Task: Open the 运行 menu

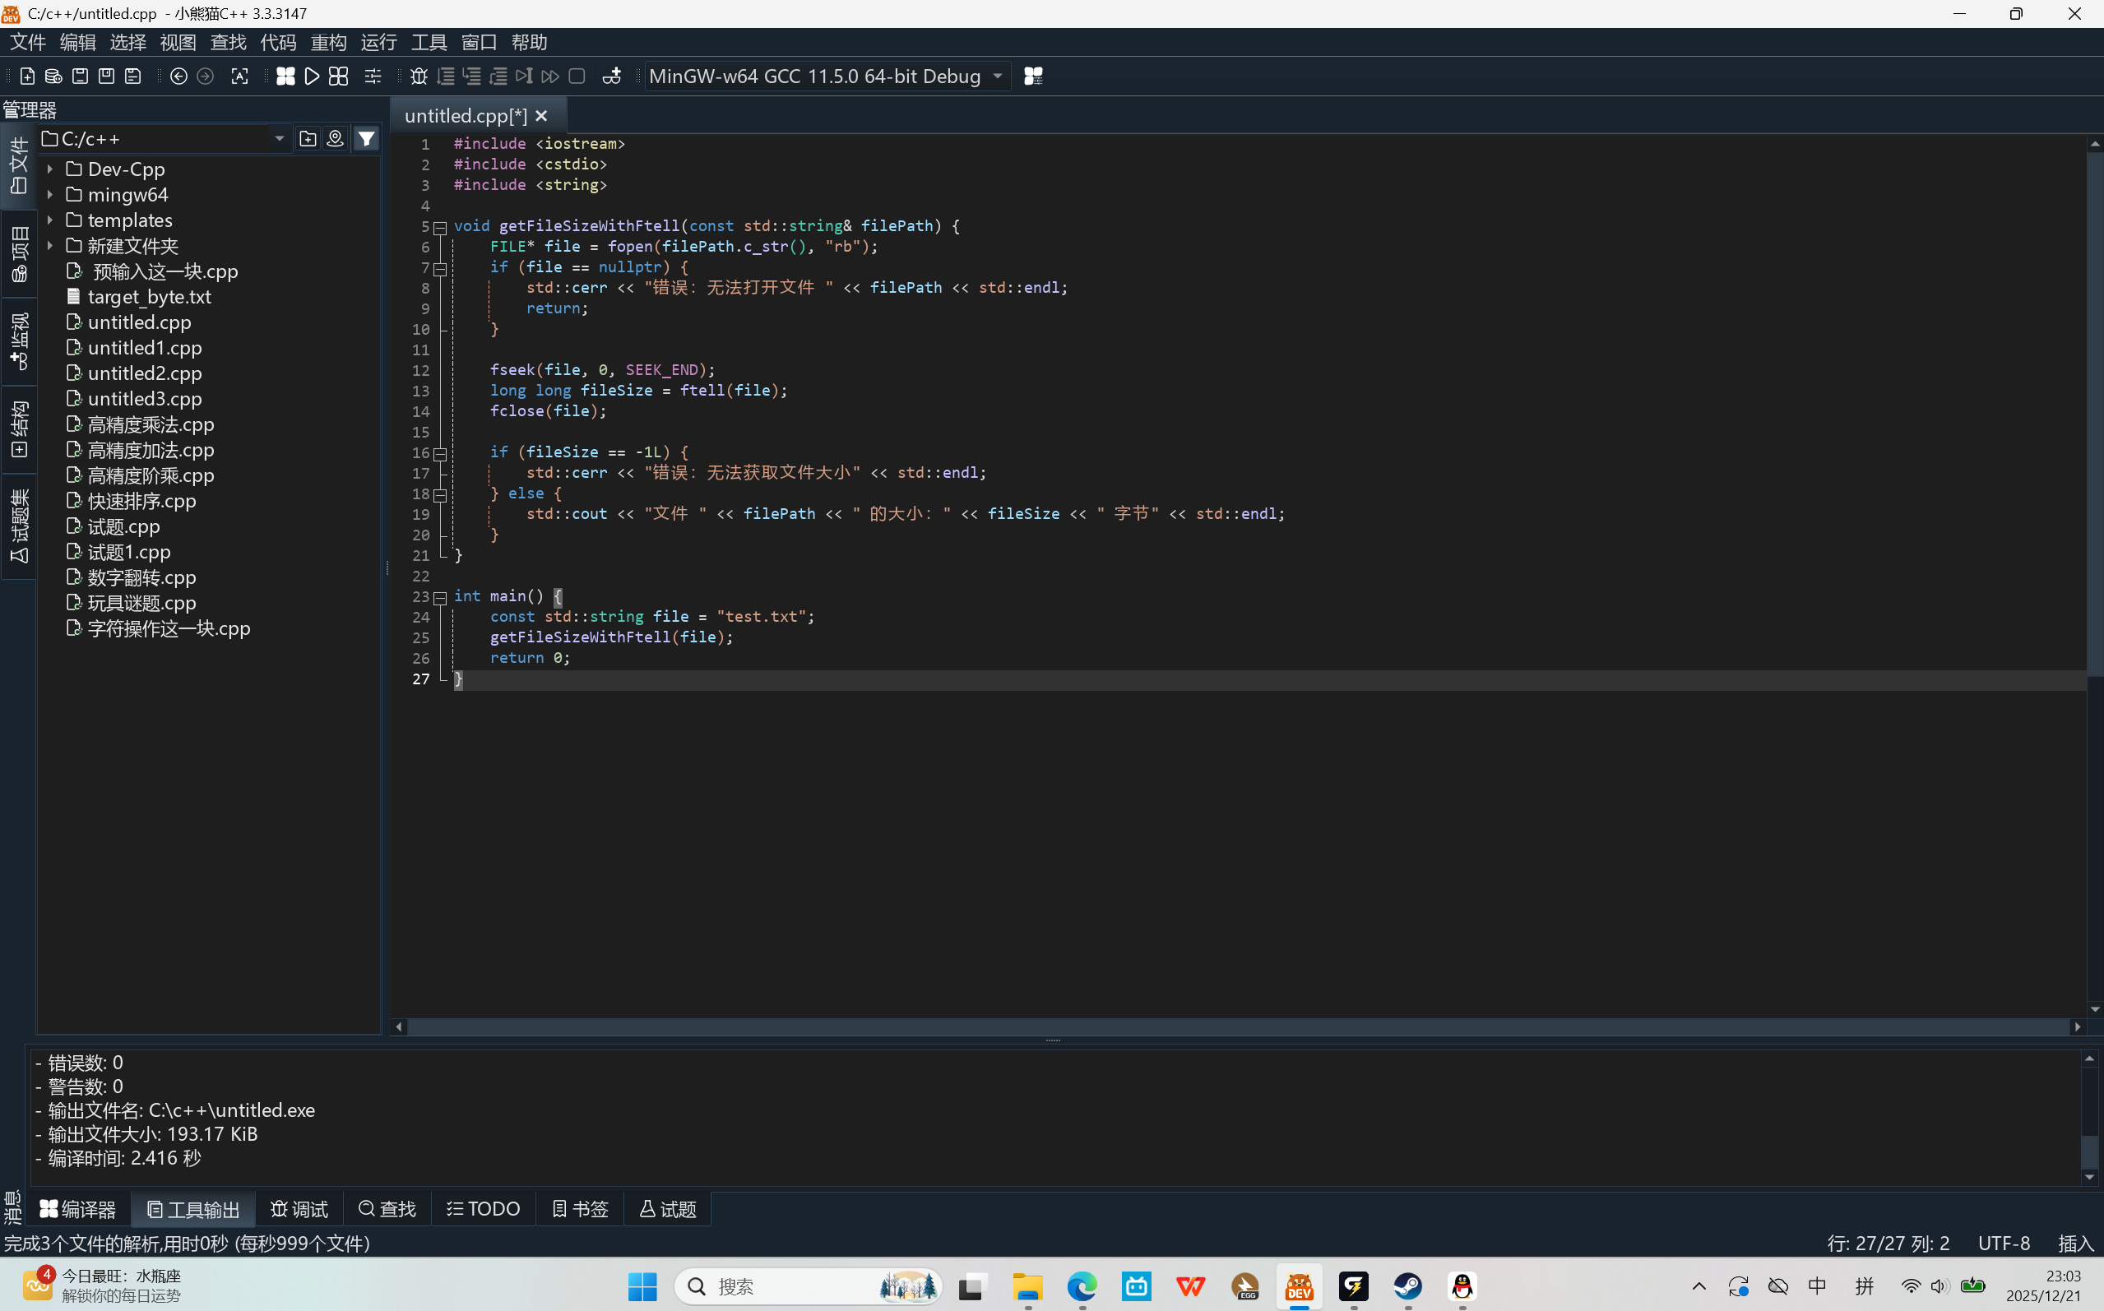Action: point(378,42)
